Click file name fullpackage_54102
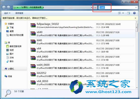Viewport: 140px width, 99px height. [x=48, y=24]
